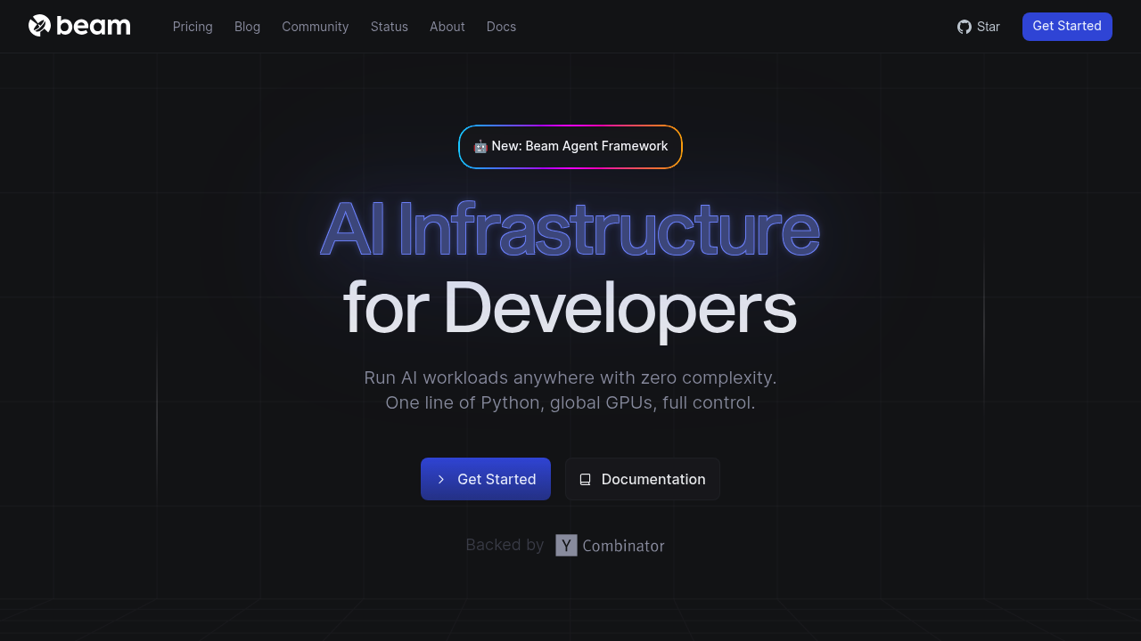
Task: Click 'One line of Python' tagline line
Action: 570,402
